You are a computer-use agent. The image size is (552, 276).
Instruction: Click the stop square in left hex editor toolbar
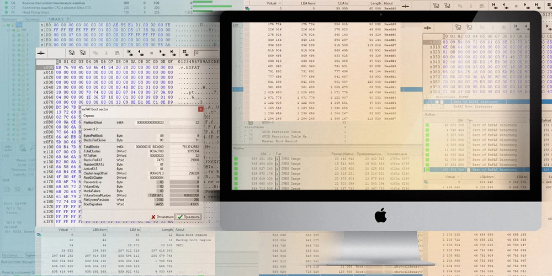pyautogui.click(x=152, y=53)
